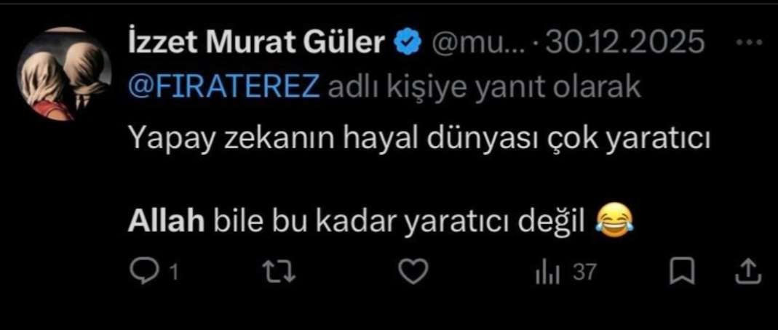This screenshot has width=778, height=330.
Task: Click the text 'bile bu kadar yaratıcı değil'
Action: point(399,221)
